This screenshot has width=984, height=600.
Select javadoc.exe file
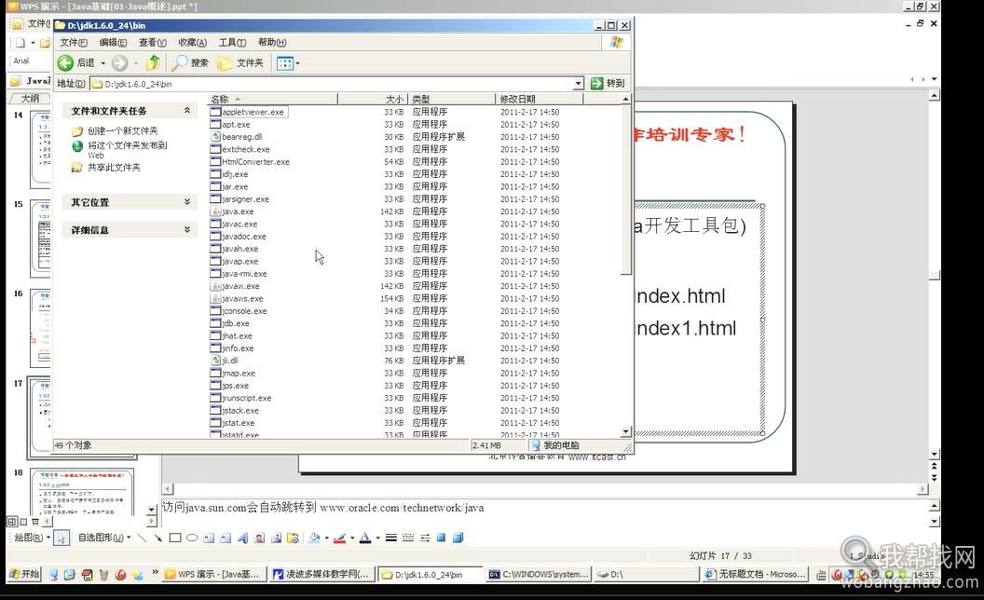243,237
